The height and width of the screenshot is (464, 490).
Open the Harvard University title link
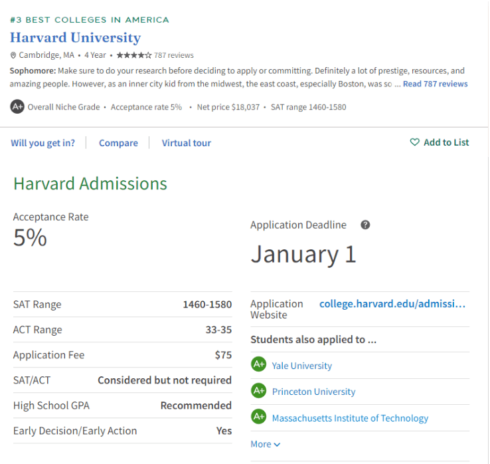point(75,37)
